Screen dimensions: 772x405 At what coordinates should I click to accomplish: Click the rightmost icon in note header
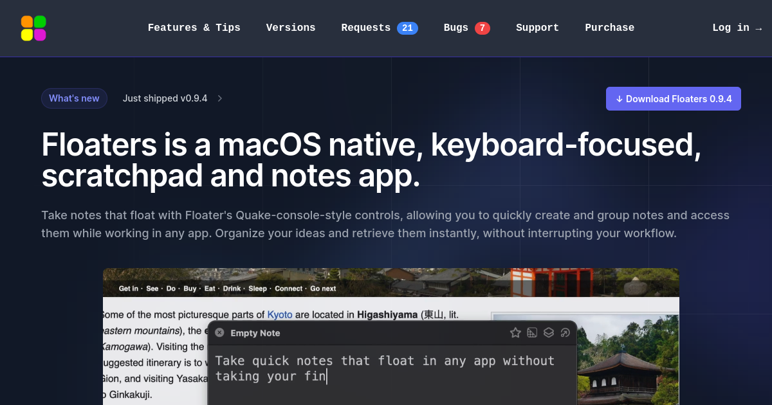point(565,332)
